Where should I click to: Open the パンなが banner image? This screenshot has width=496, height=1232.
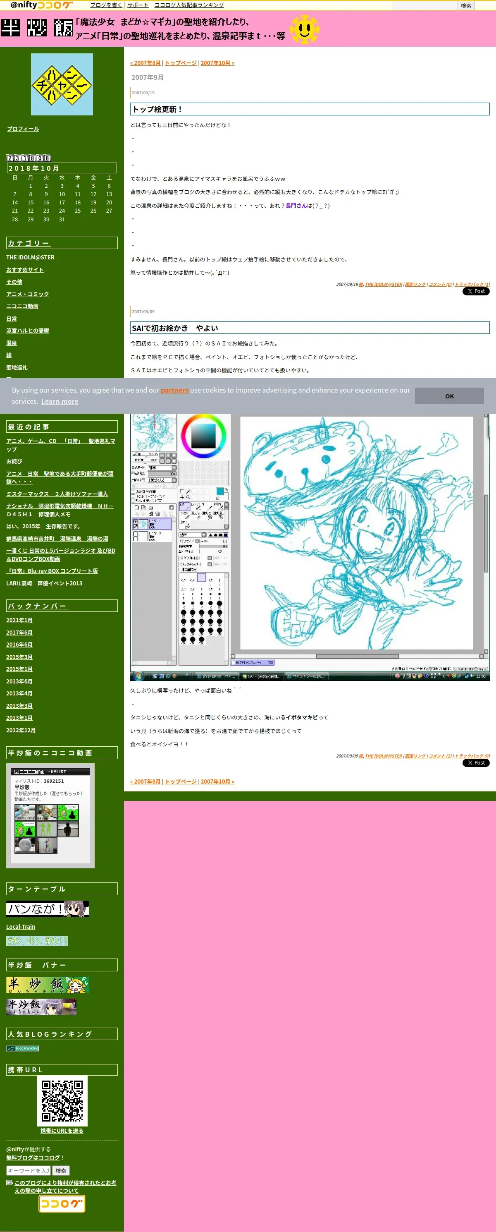(x=48, y=909)
